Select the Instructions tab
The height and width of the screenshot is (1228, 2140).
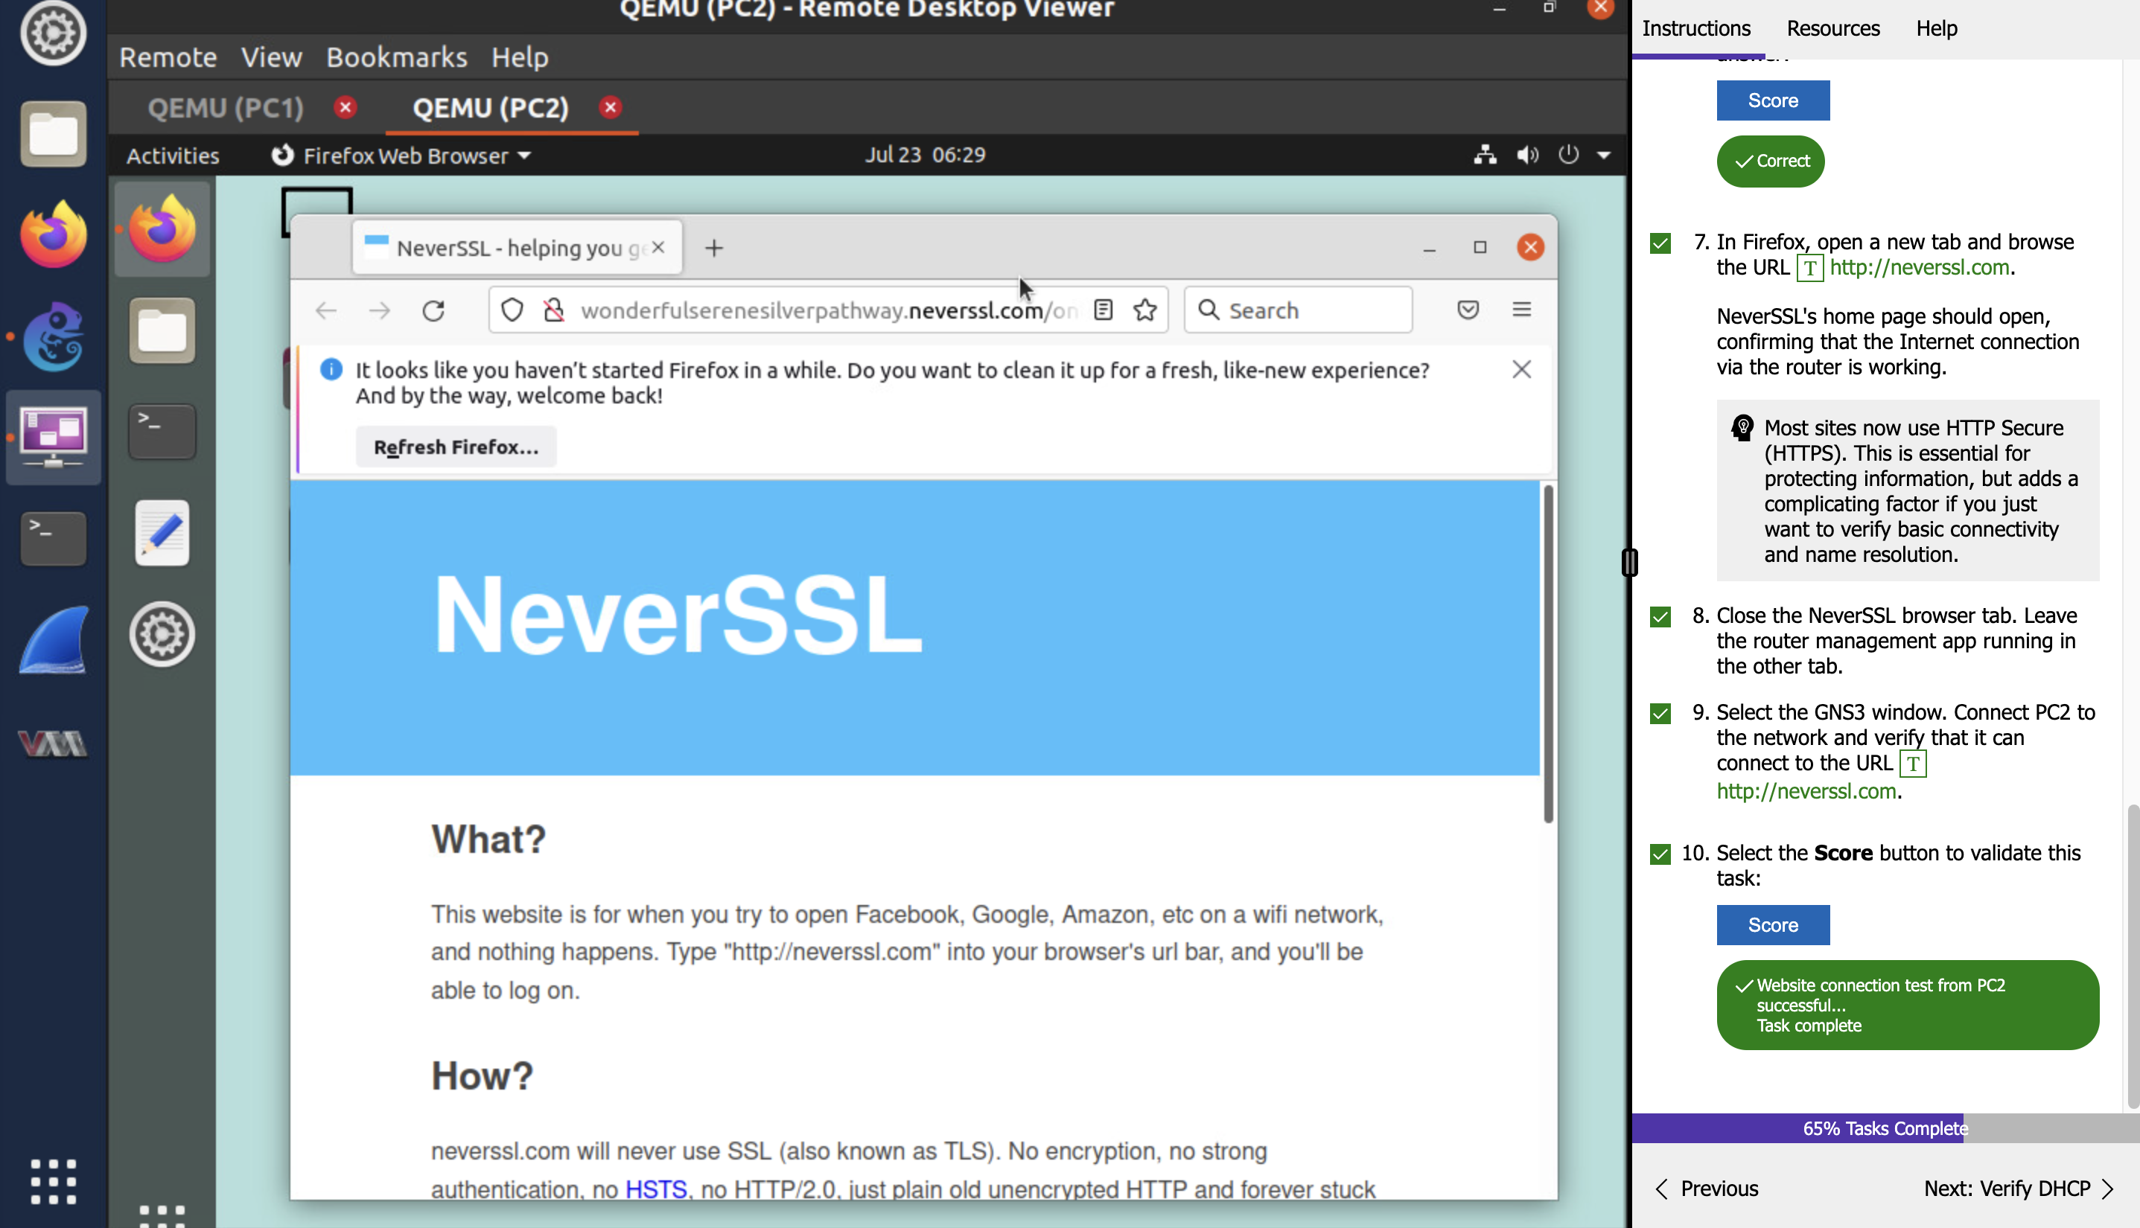coord(1696,29)
